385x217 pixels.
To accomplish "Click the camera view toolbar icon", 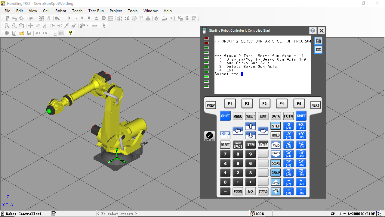I will [82, 26].
